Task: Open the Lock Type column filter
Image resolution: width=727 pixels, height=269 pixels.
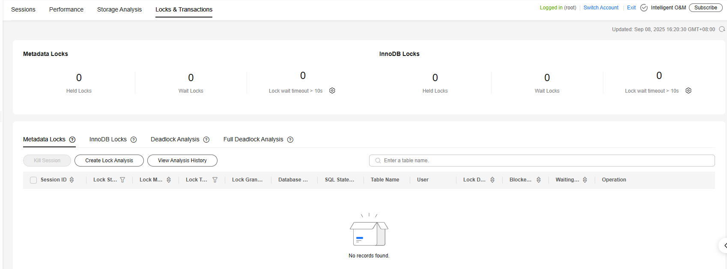Action: click(215, 180)
